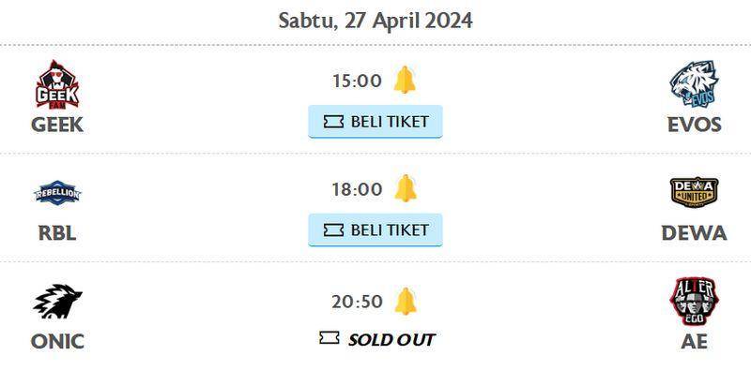Buy ticket for GEEK vs EVOS
The height and width of the screenshot is (370, 751).
(x=375, y=122)
